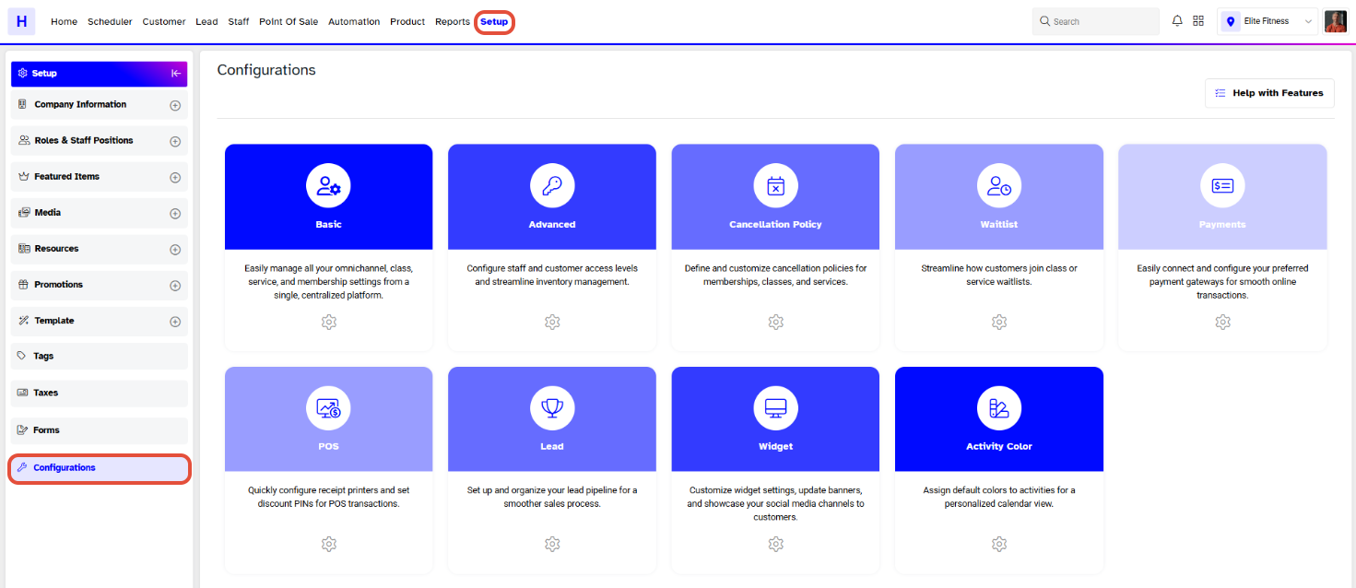Open the Lead menu item
The image size is (1356, 588).
206,21
